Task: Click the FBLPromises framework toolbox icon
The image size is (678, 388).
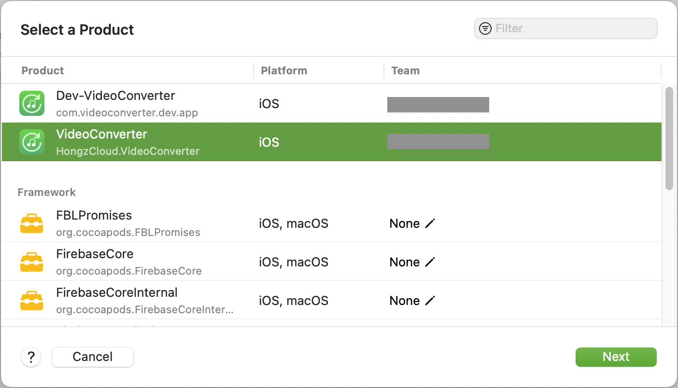Action: click(x=32, y=224)
